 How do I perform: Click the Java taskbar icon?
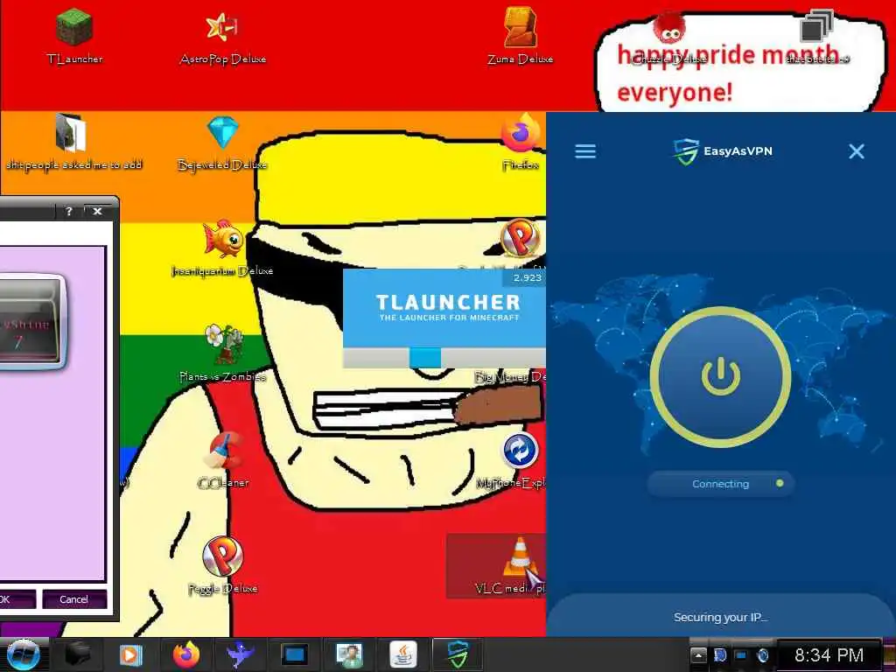click(403, 654)
